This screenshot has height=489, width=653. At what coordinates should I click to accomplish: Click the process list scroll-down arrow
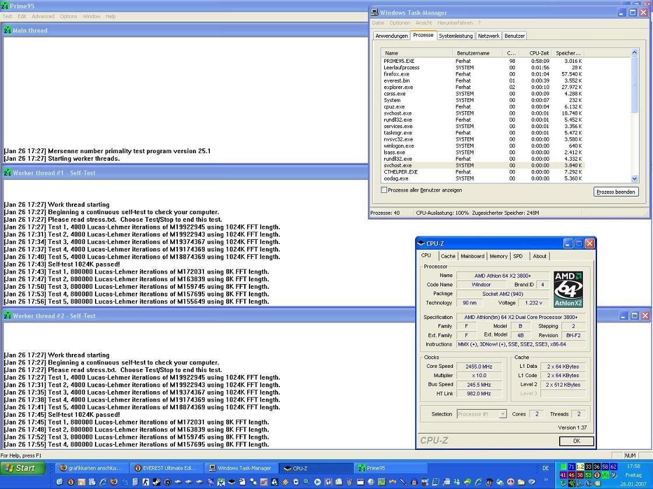click(635, 178)
